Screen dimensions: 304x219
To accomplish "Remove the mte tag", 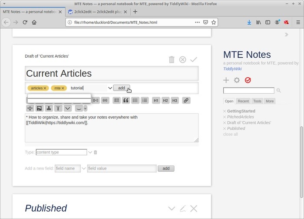I will coord(63,88).
